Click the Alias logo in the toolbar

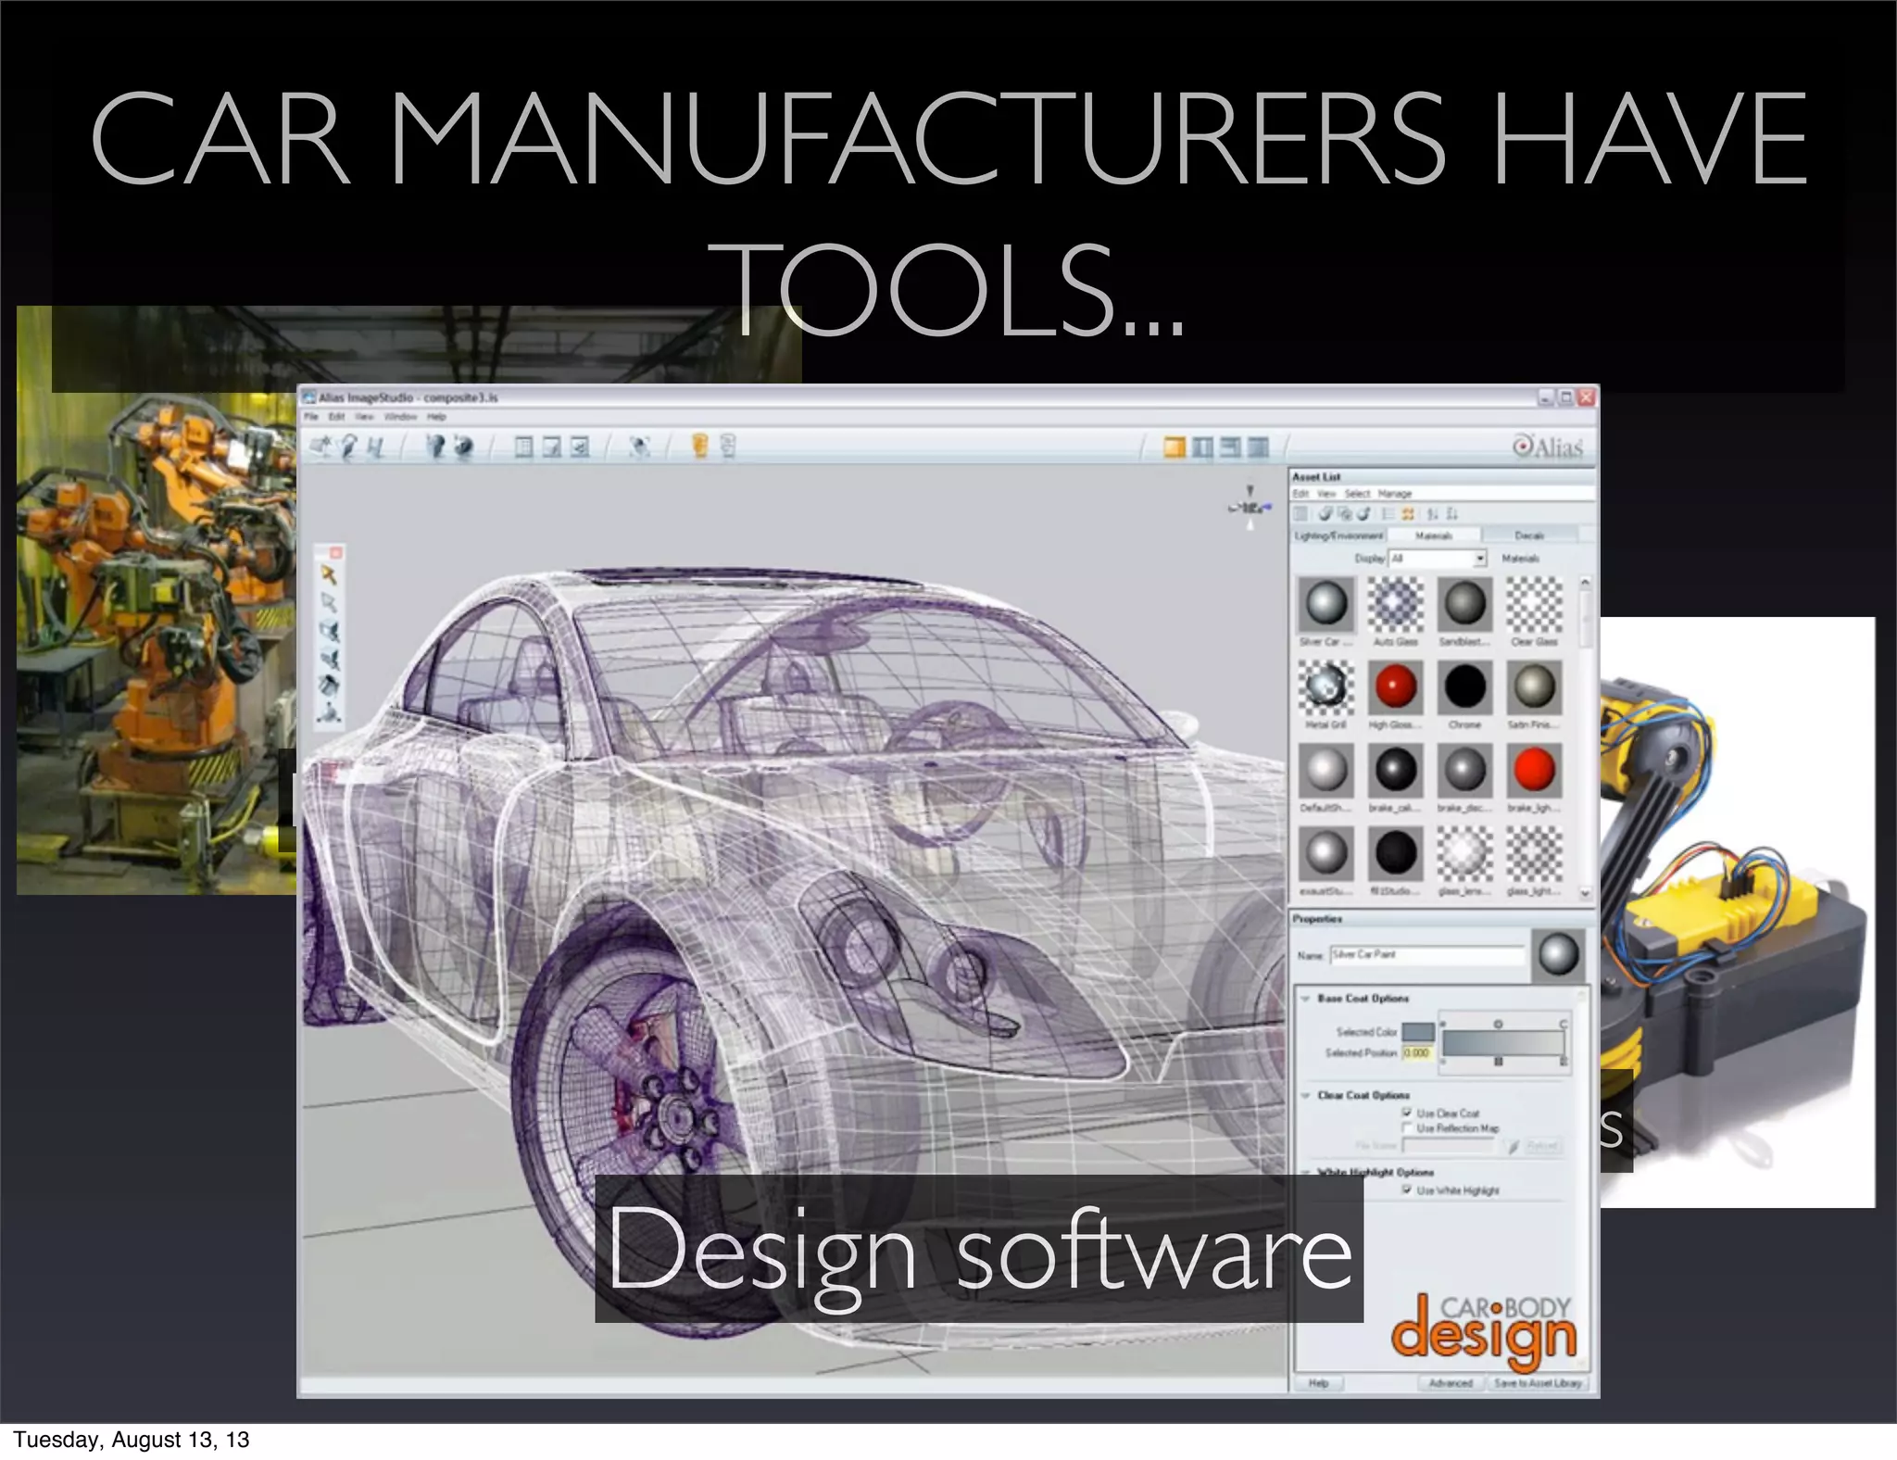(x=1548, y=447)
